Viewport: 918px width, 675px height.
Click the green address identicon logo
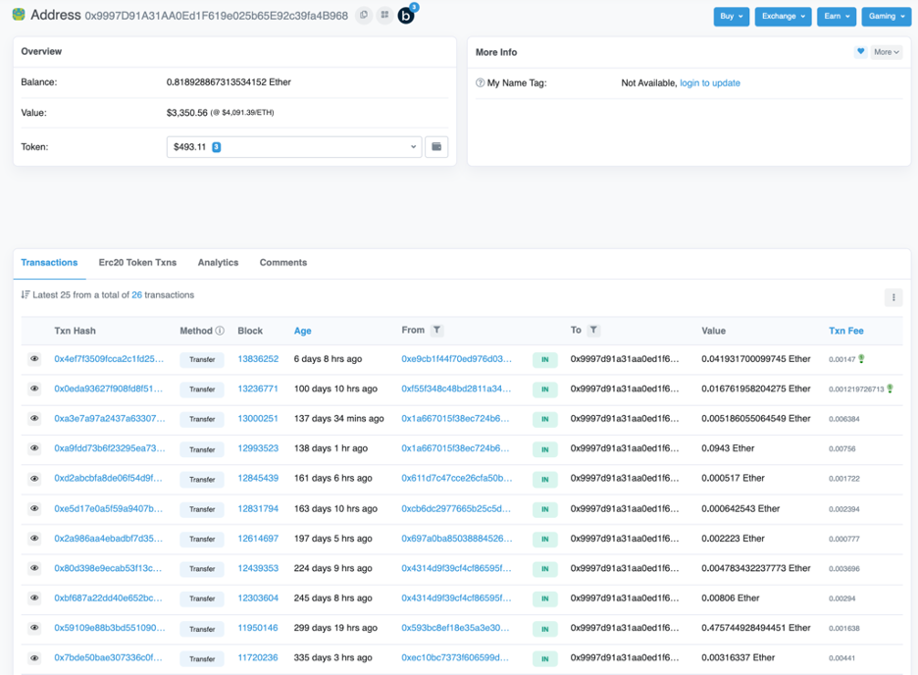(x=19, y=15)
